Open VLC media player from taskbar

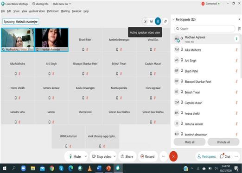(x=89, y=168)
